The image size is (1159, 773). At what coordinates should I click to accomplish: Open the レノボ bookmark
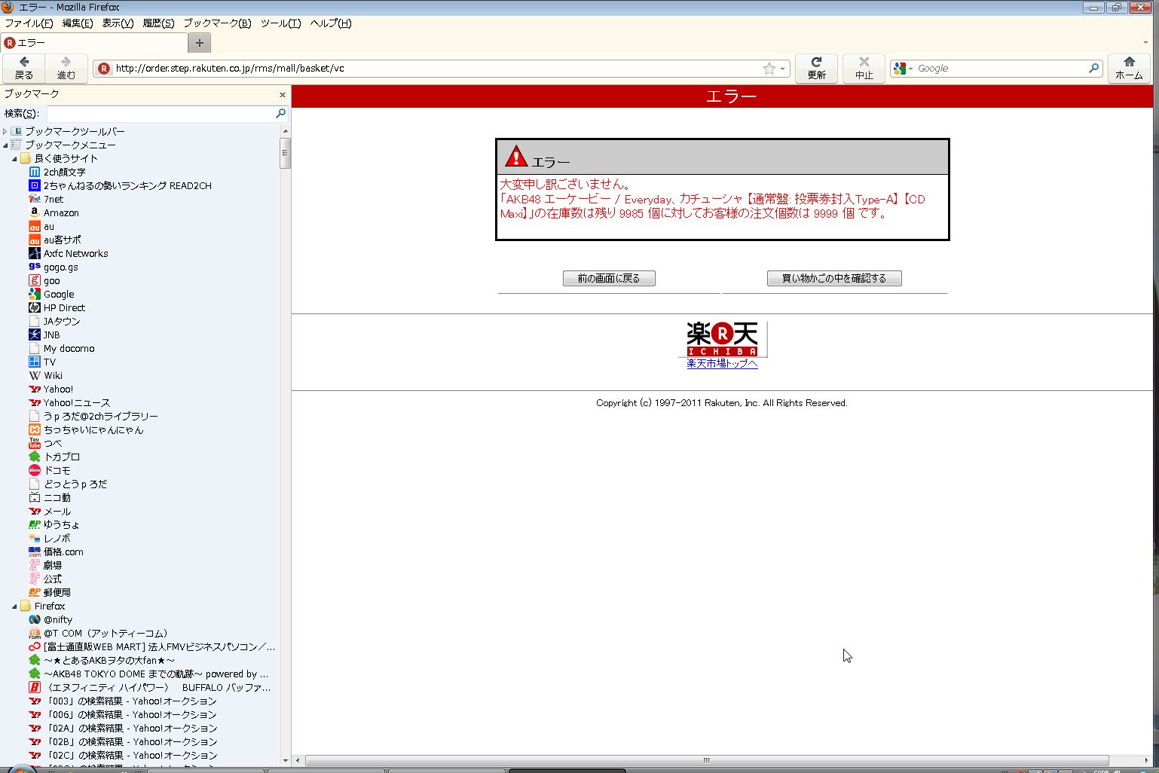[x=50, y=539]
